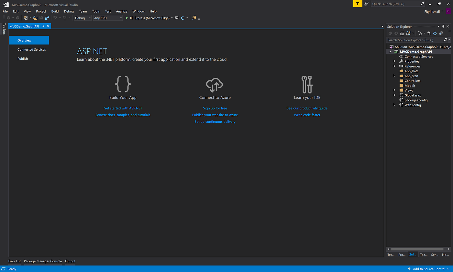This screenshot has height=272, width=453.
Task: Toggle the pin on MVCDemo.GraphAPI document tab
Action: 43,26
